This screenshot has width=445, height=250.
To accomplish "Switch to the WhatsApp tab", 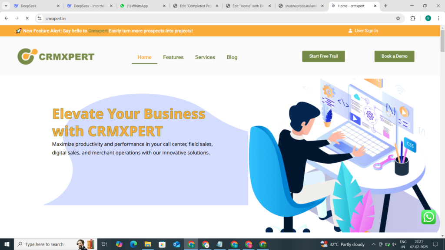I will point(143,6).
